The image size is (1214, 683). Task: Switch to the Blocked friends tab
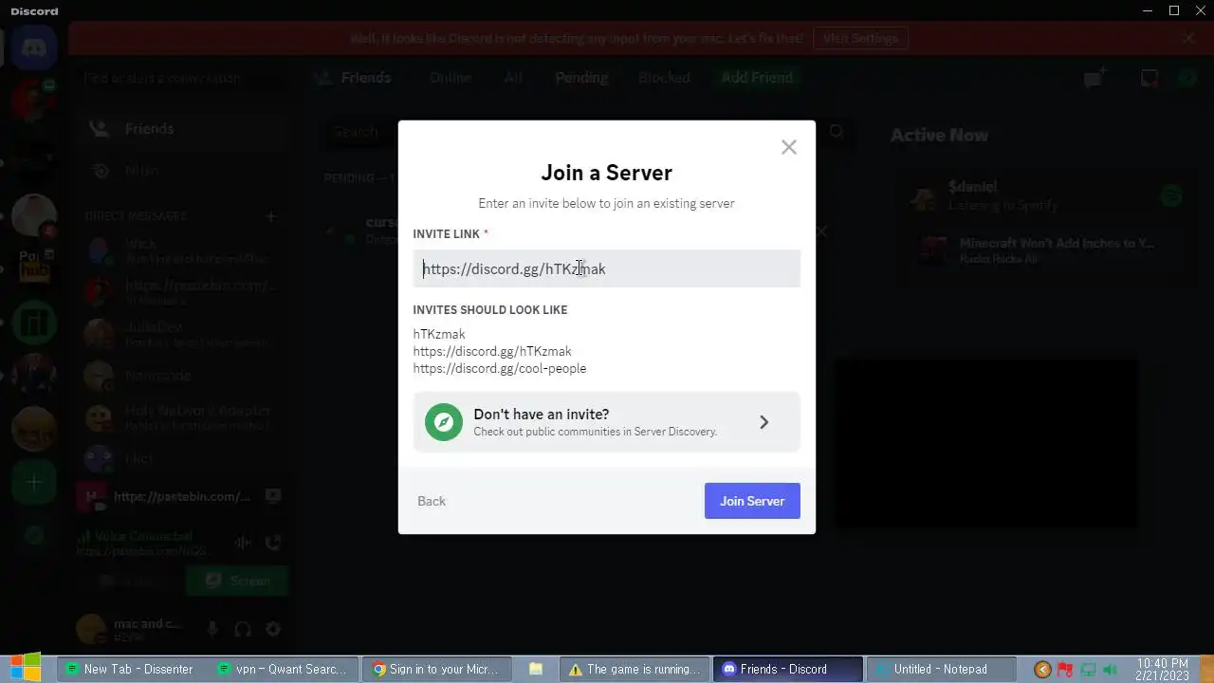click(x=664, y=78)
